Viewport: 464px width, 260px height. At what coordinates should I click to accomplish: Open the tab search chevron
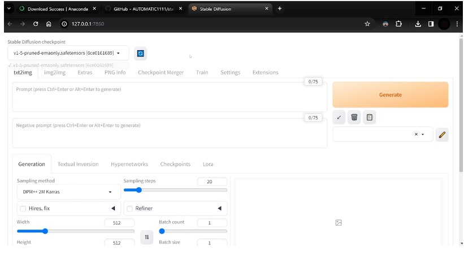click(9, 8)
